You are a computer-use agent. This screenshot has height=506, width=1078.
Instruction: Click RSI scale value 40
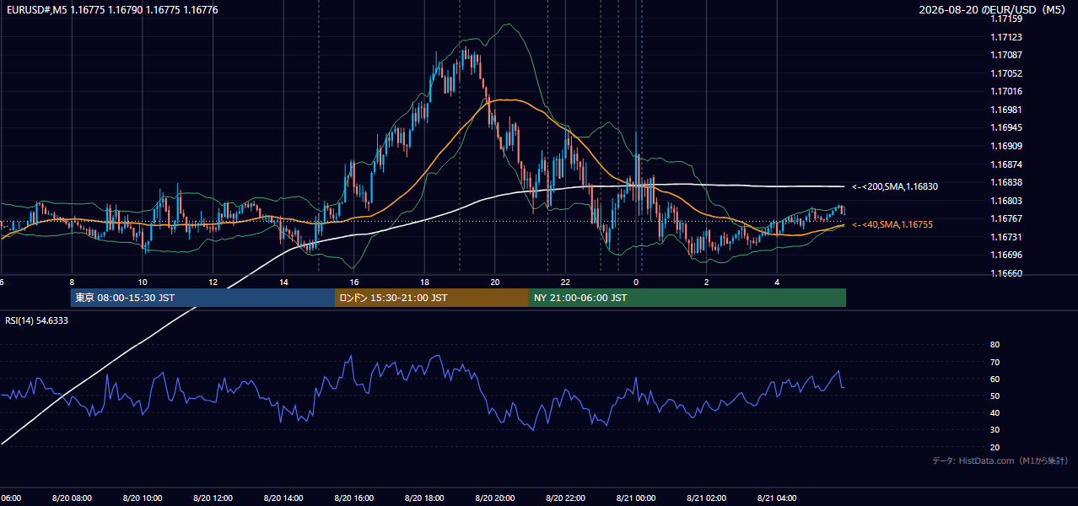click(994, 412)
